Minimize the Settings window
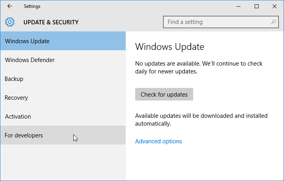The image size is (284, 181). pyautogui.click(x=239, y=6)
